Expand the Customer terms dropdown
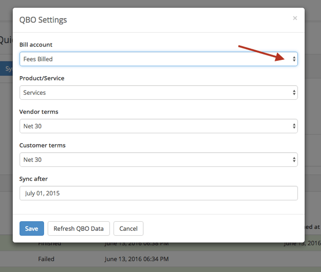This screenshot has height=272, width=321. coord(159,159)
